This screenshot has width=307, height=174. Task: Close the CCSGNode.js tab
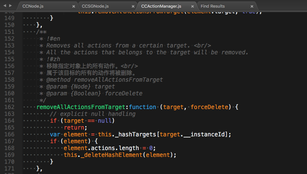[x=132, y=6]
